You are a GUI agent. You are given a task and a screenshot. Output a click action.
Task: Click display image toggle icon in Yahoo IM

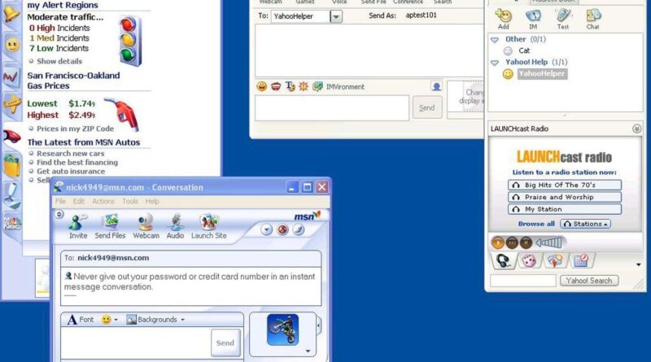pos(436,86)
